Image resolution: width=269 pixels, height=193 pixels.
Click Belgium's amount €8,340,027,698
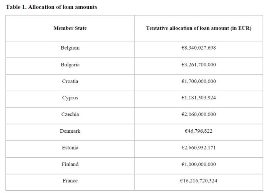pyautogui.click(x=199, y=48)
